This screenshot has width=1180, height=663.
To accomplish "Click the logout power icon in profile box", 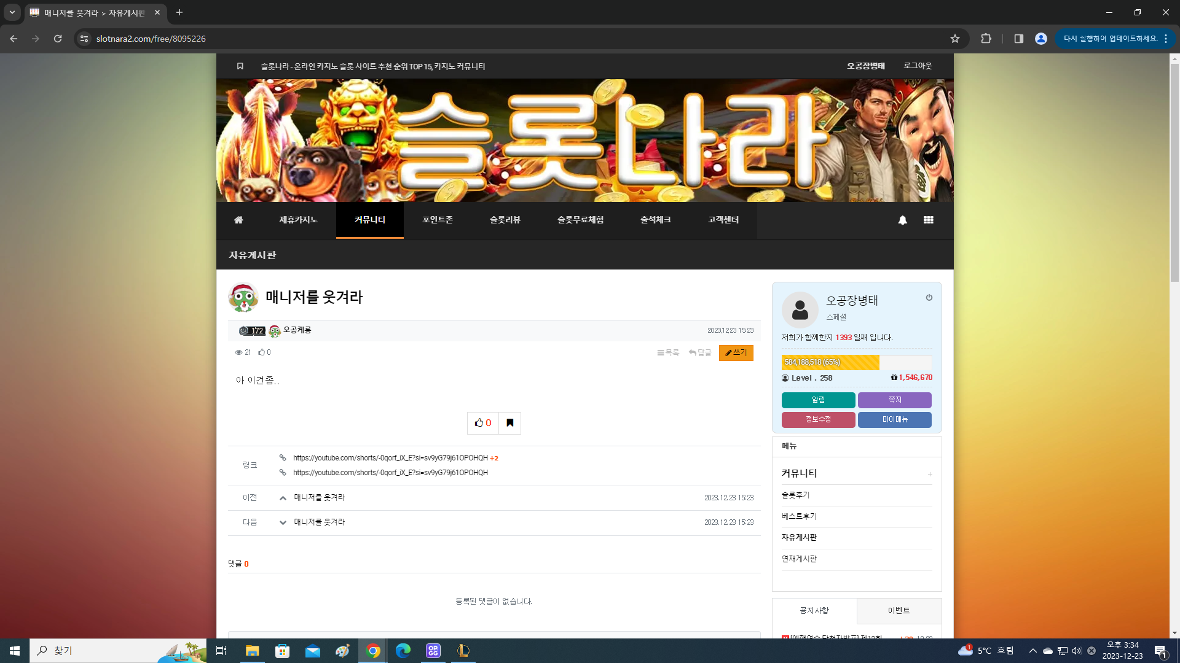I will [929, 298].
